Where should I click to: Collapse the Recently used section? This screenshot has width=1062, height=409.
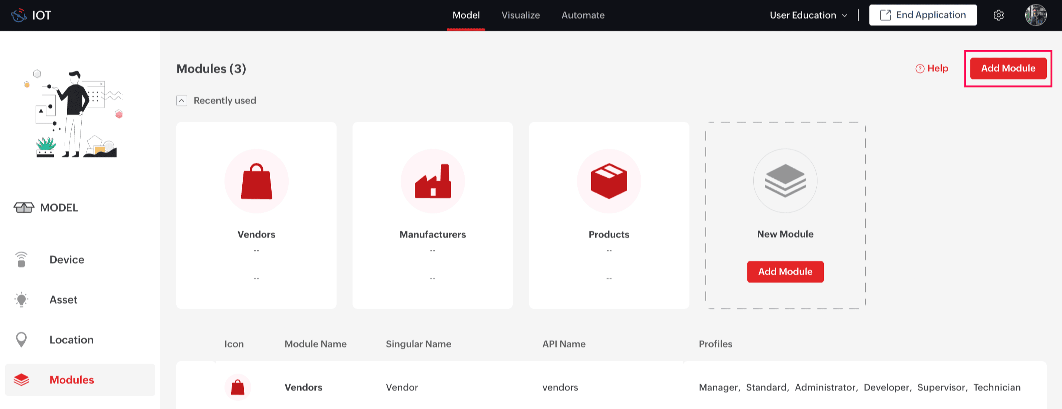[x=181, y=101]
